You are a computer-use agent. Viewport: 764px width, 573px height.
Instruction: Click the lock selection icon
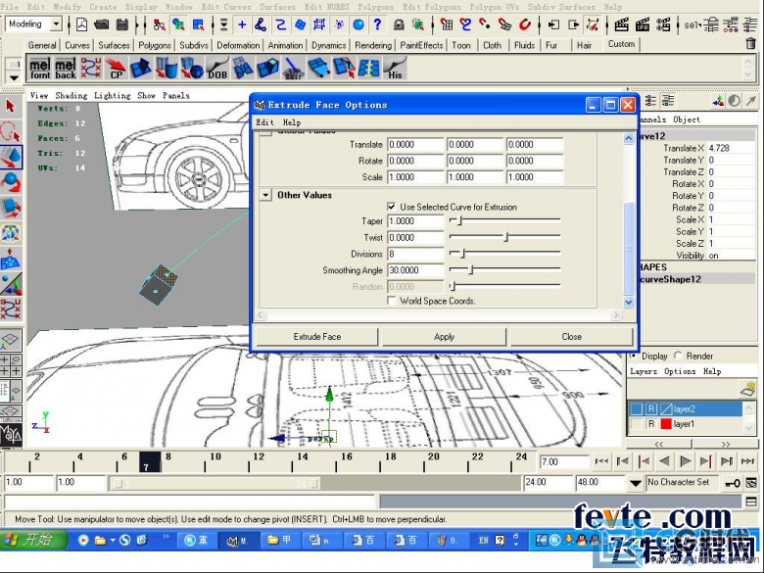click(399, 24)
